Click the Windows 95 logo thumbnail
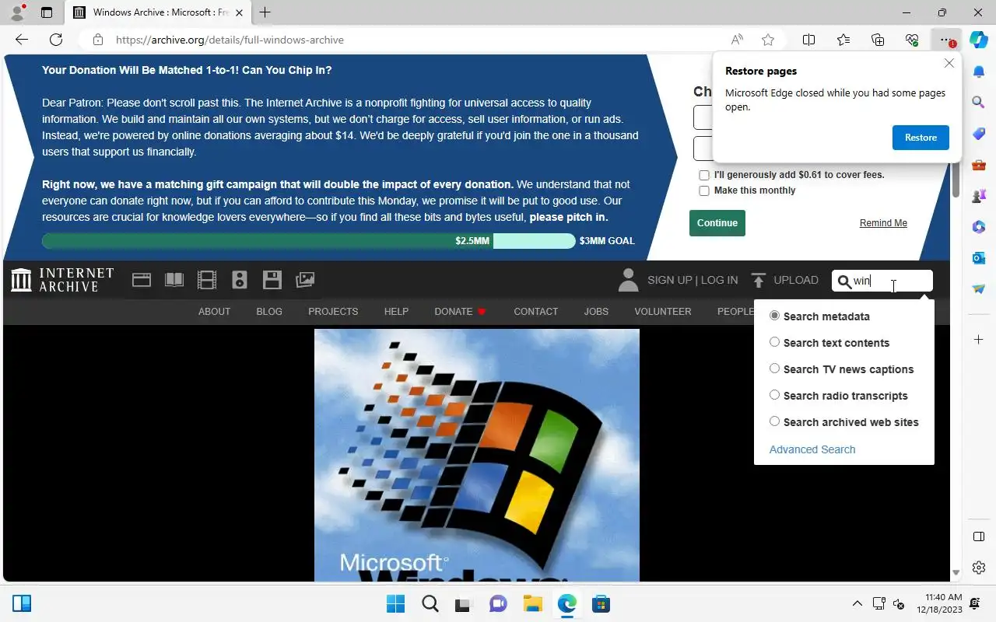996x622 pixels. point(477,455)
